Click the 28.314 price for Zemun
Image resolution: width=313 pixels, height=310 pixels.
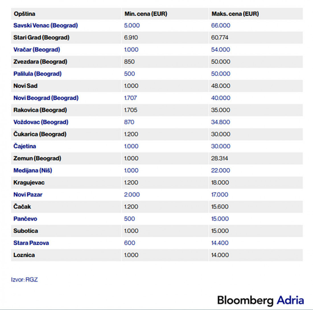point(219,158)
